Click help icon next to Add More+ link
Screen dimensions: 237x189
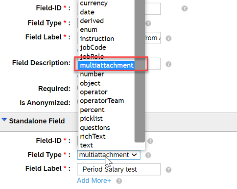pos(119,181)
